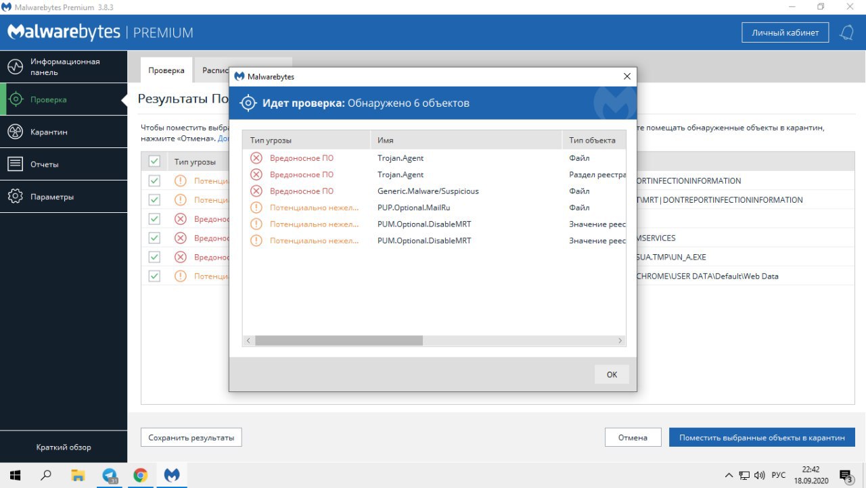The width and height of the screenshot is (866, 488).
Task: Click the network tray icon
Action: click(744, 475)
